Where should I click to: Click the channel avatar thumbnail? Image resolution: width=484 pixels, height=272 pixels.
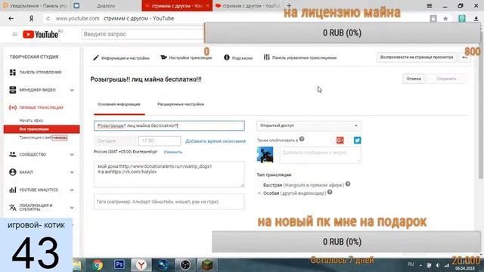pos(265,154)
